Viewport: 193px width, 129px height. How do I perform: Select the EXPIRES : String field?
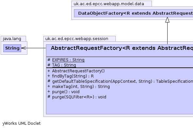(x=68, y=60)
